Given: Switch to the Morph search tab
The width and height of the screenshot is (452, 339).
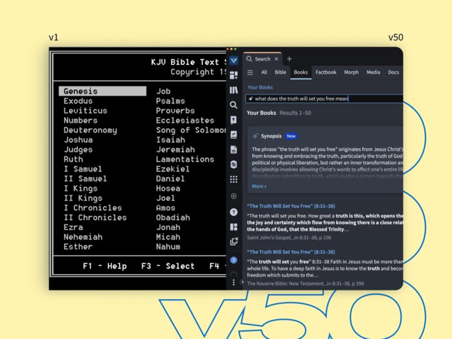Looking at the screenshot, I should click(351, 72).
